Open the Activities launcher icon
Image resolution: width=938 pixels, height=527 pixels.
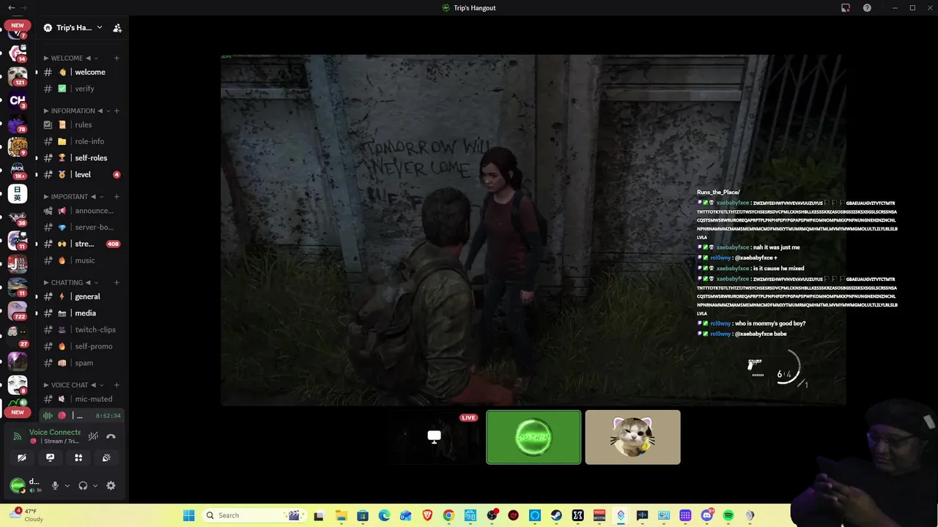[78, 457]
